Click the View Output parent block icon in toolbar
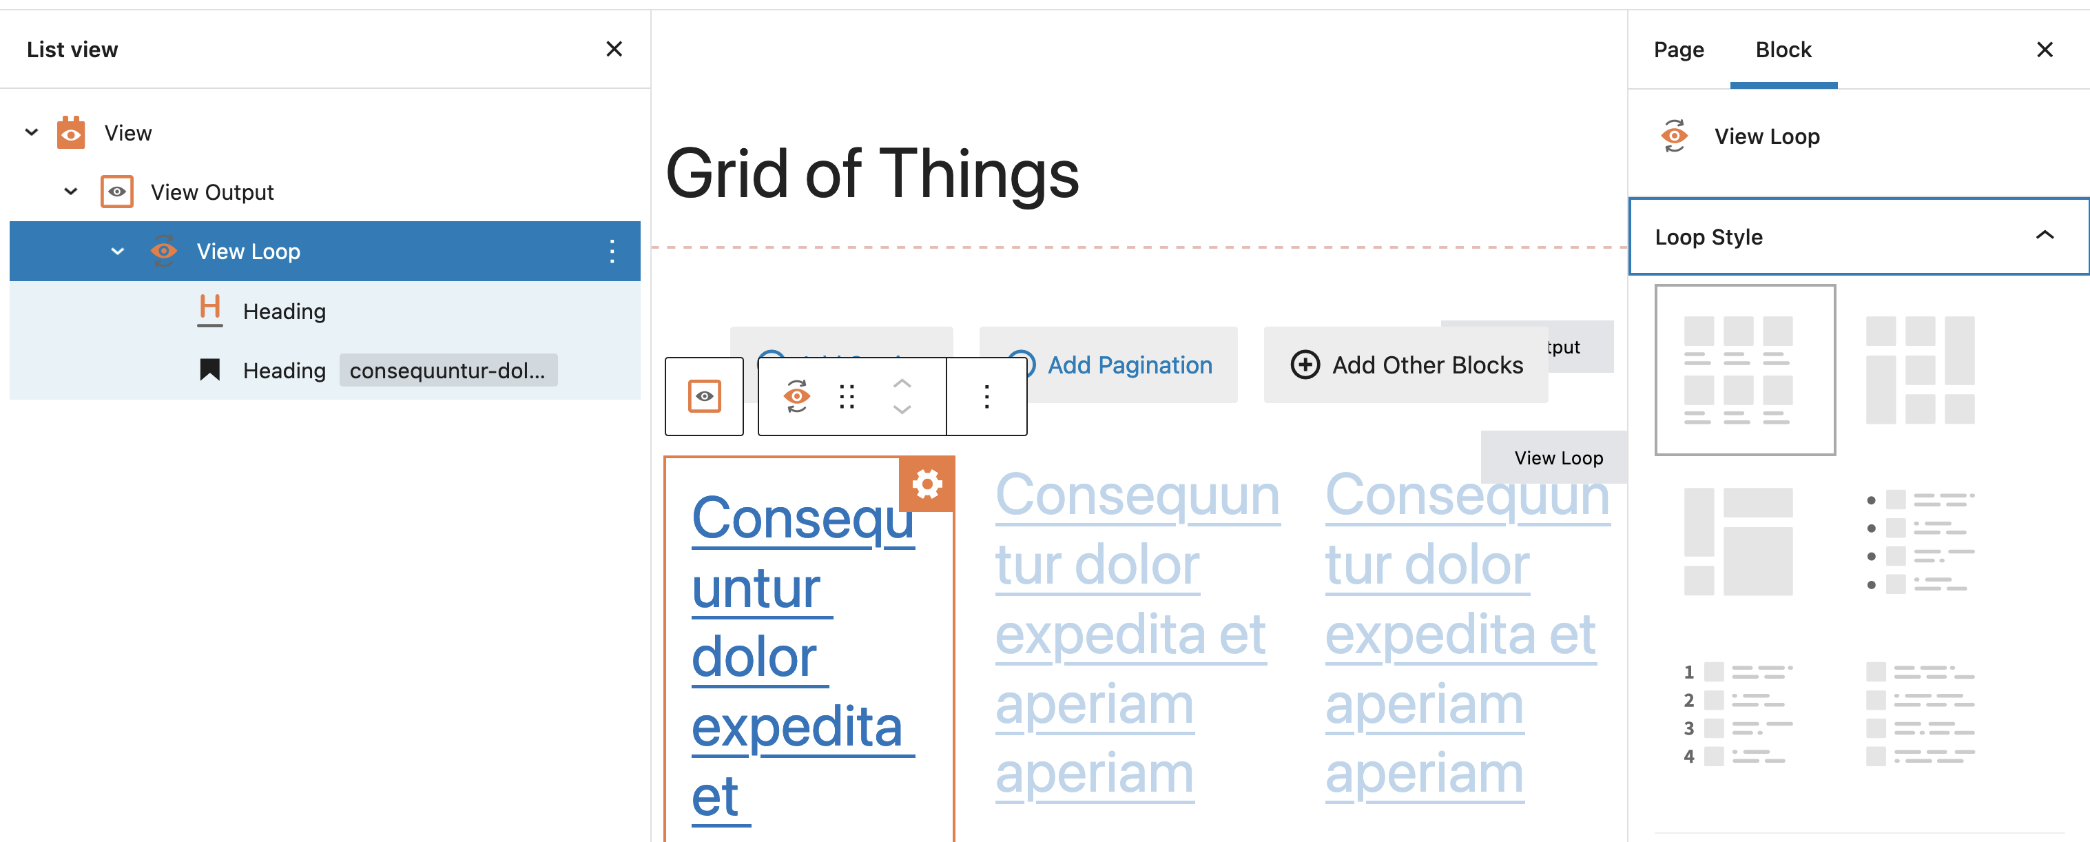This screenshot has width=2090, height=842. [703, 396]
